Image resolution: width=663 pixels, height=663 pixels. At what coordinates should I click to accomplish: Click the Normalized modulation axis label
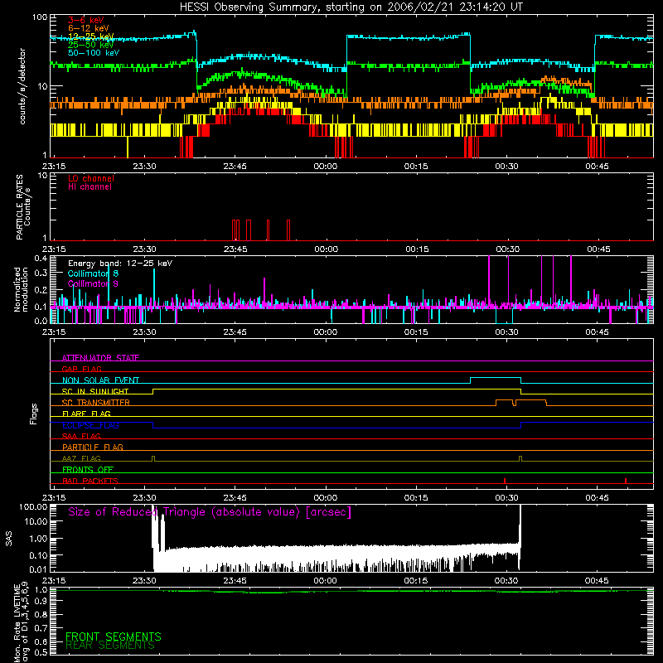tap(22, 289)
